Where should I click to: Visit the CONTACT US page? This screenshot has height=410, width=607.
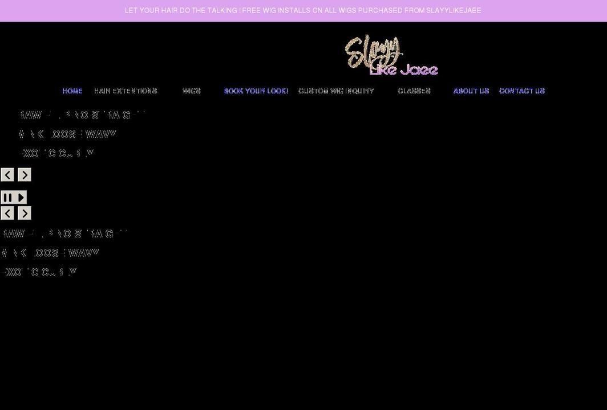522,91
